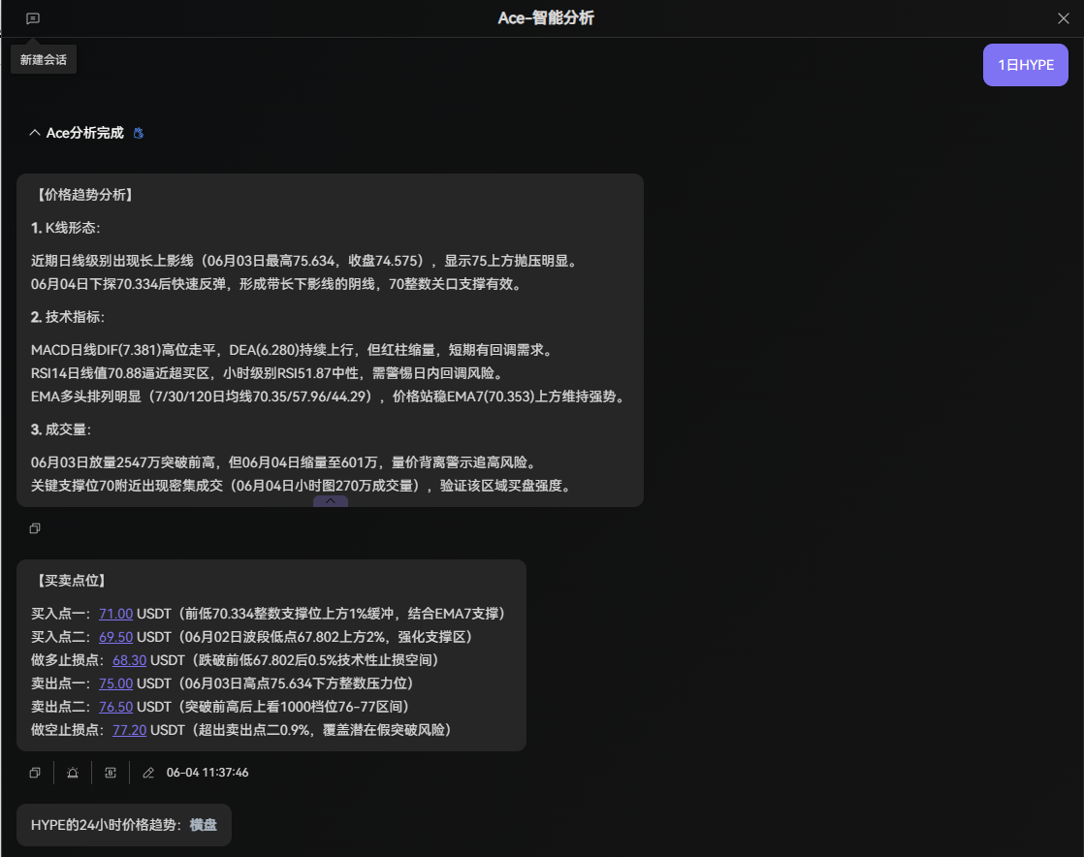The width and height of the screenshot is (1084, 857).
Task: Copy the buy/sell points message
Action: (35, 773)
